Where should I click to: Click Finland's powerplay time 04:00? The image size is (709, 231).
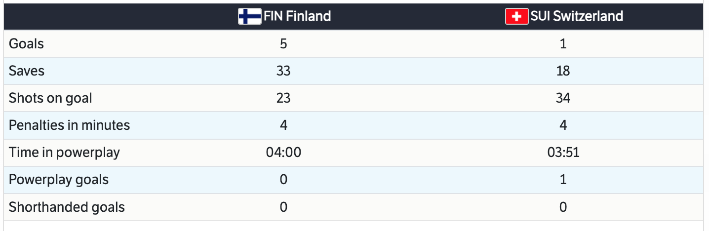click(283, 153)
